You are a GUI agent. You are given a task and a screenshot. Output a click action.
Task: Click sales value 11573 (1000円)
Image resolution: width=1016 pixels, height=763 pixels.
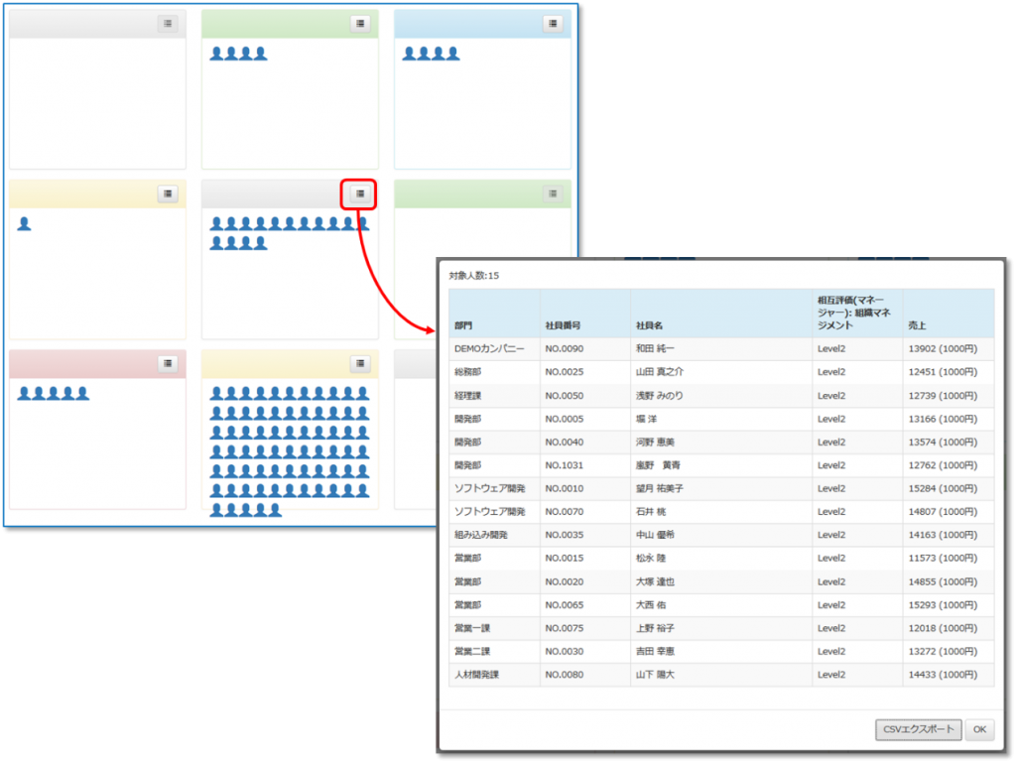[943, 558]
